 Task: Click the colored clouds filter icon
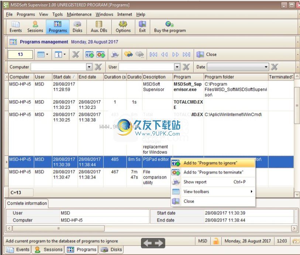tap(128, 55)
